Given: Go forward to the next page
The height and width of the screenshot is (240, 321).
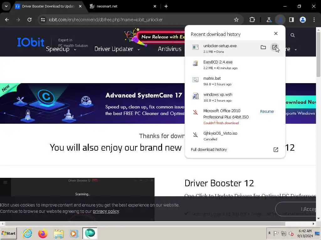Looking at the screenshot, I should 18,20.
